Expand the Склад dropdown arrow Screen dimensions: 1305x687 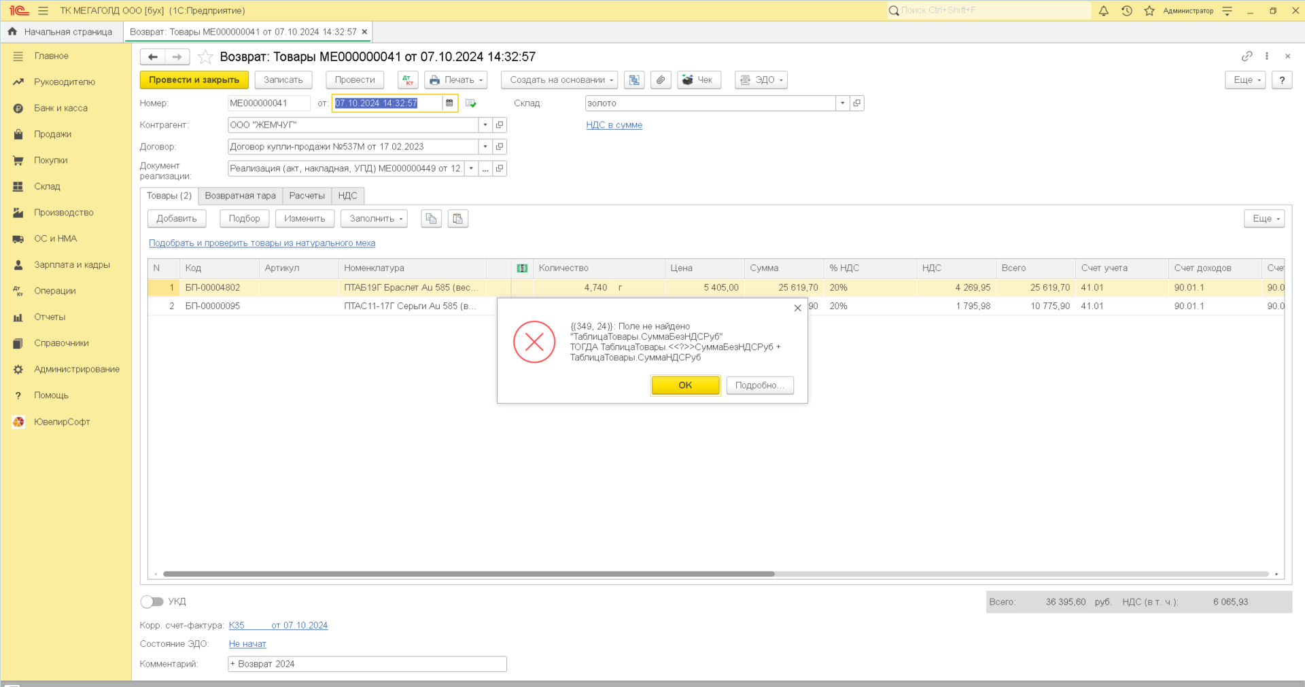[842, 103]
